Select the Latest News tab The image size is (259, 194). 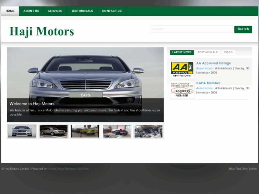point(182,52)
